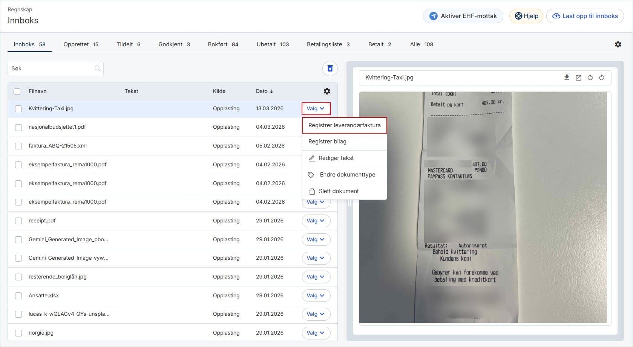The width and height of the screenshot is (633, 347).
Task: Open page settings gear beside the tabs
Action: pyautogui.click(x=618, y=44)
